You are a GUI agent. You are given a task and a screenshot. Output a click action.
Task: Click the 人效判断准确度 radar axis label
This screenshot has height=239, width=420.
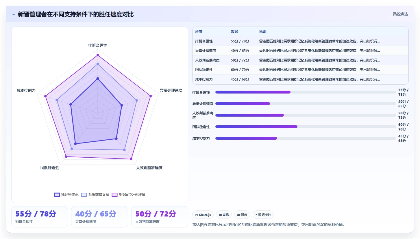pyautogui.click(x=149, y=168)
